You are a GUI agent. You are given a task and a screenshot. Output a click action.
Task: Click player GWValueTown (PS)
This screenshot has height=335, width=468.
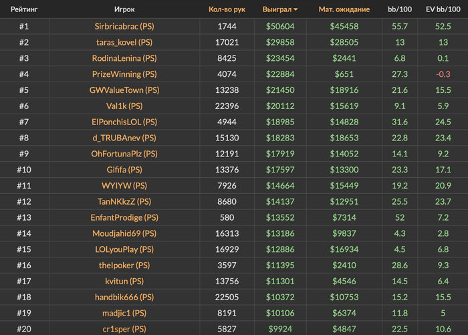tap(124, 90)
